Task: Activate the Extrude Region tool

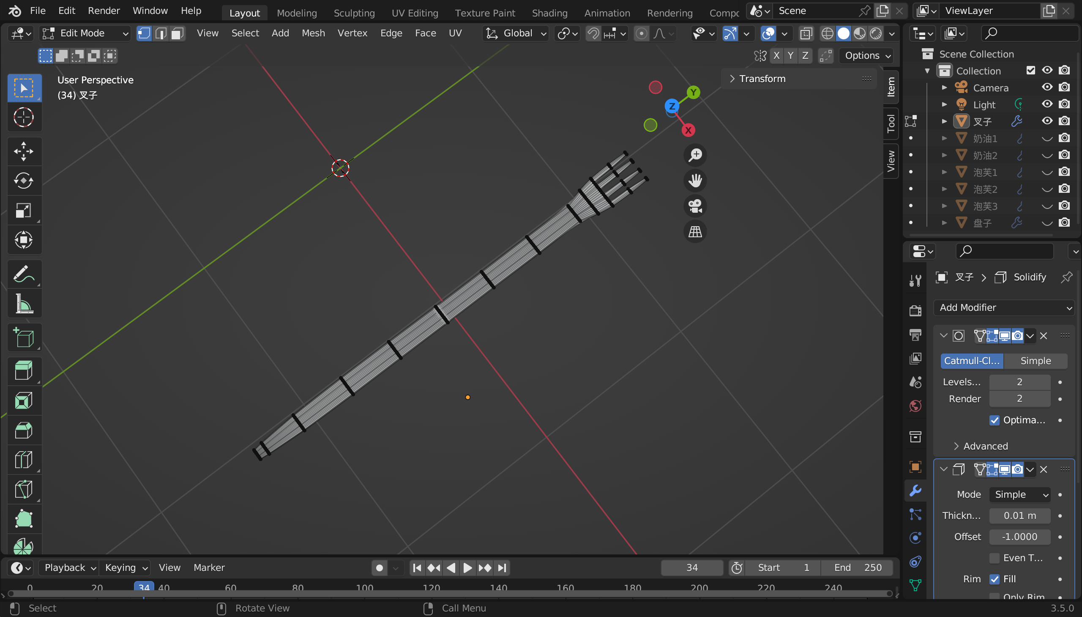Action: click(24, 371)
